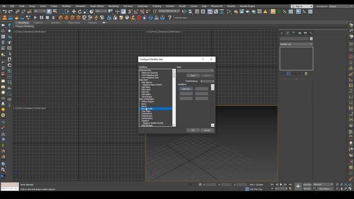
Task: Click Save in Configure Modifier Sets
Action: coord(193,76)
